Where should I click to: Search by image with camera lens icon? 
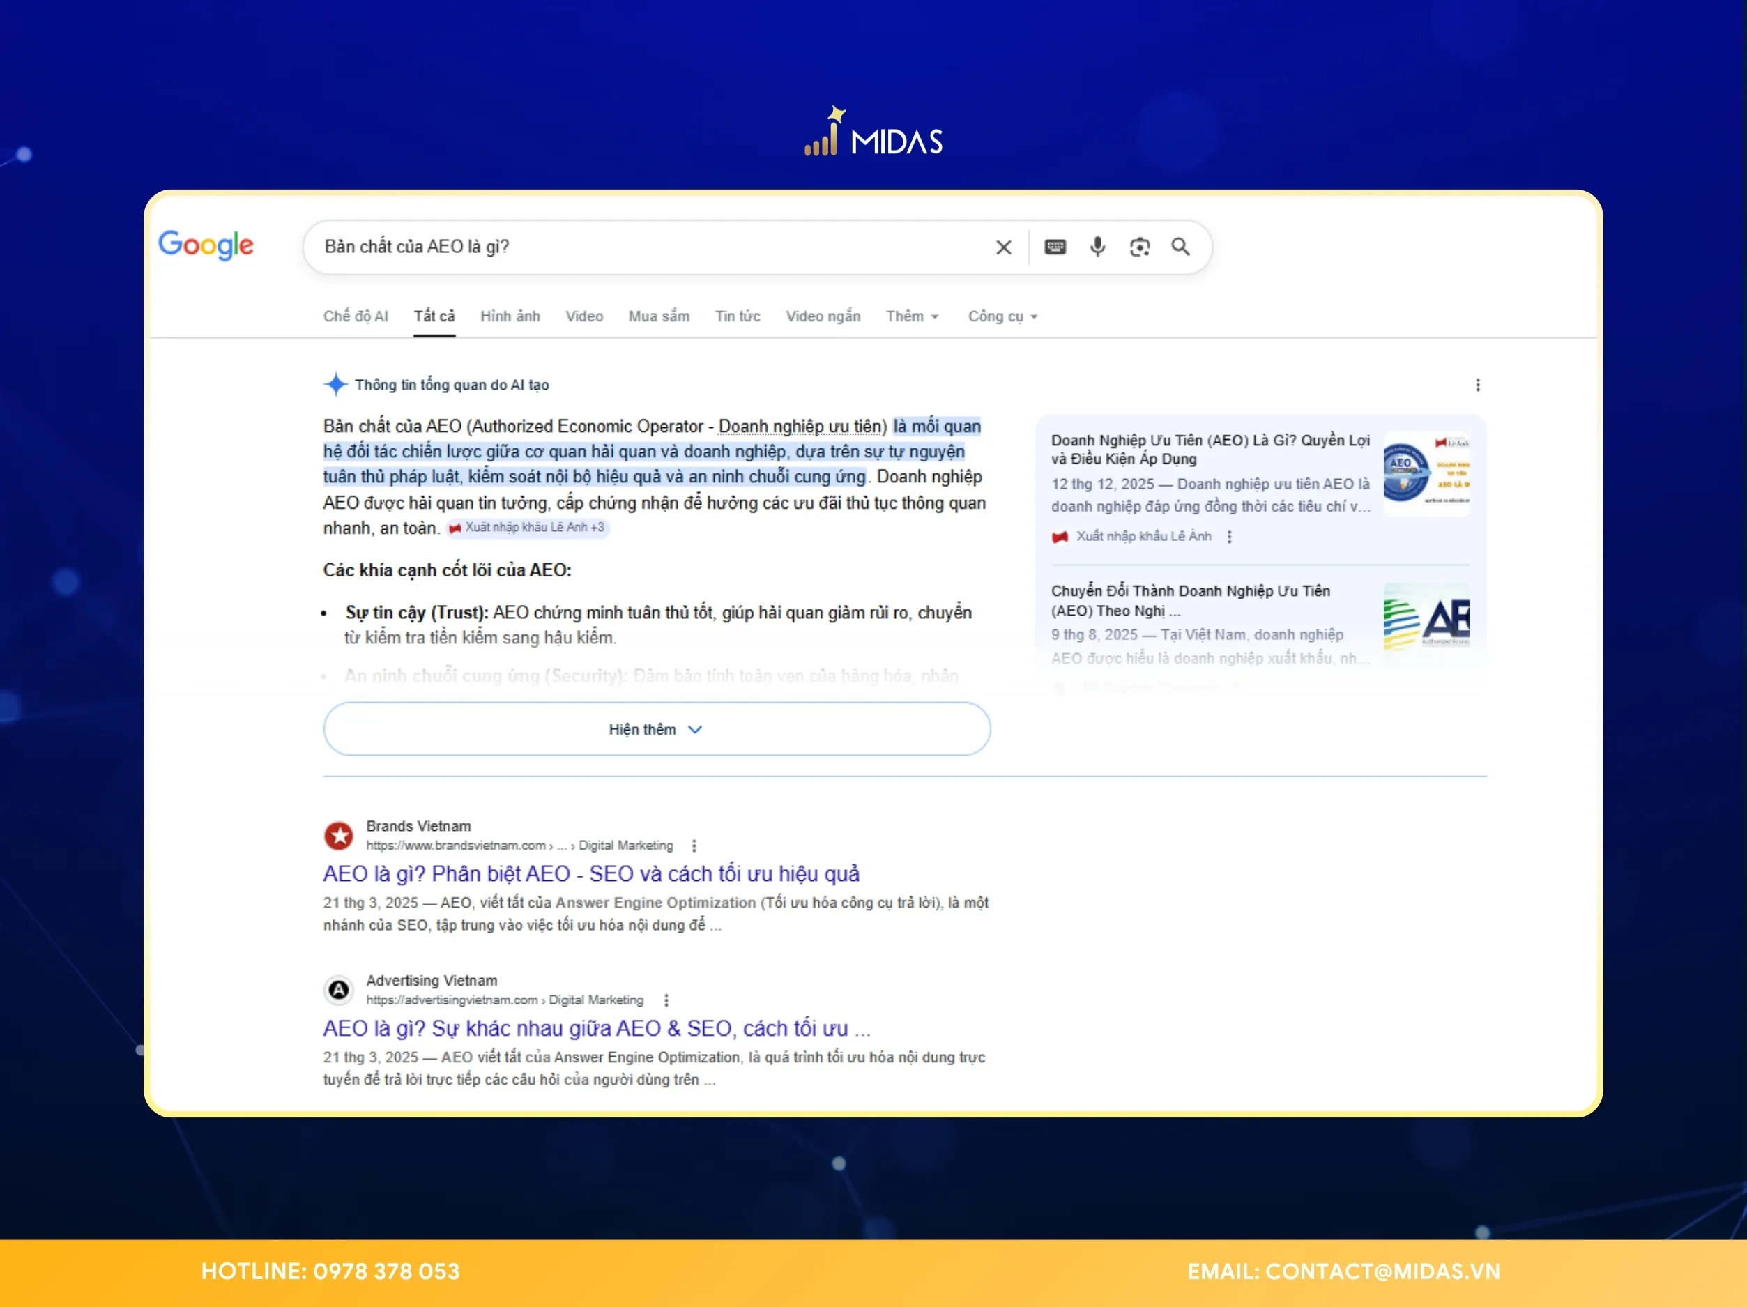(x=1139, y=247)
